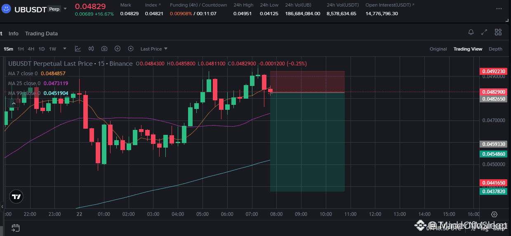Click the chart title UBUSDT Perpetual Last Price
This screenshot has width=511, height=236.
tap(50, 63)
